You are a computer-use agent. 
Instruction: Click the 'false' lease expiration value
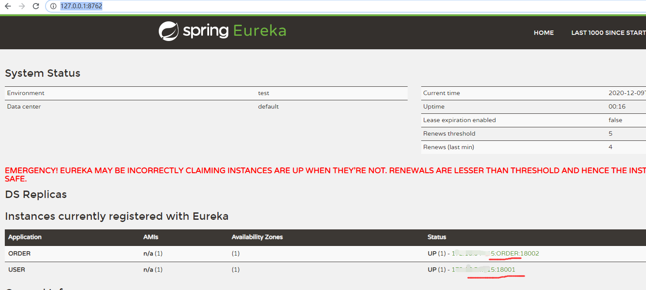click(615, 120)
